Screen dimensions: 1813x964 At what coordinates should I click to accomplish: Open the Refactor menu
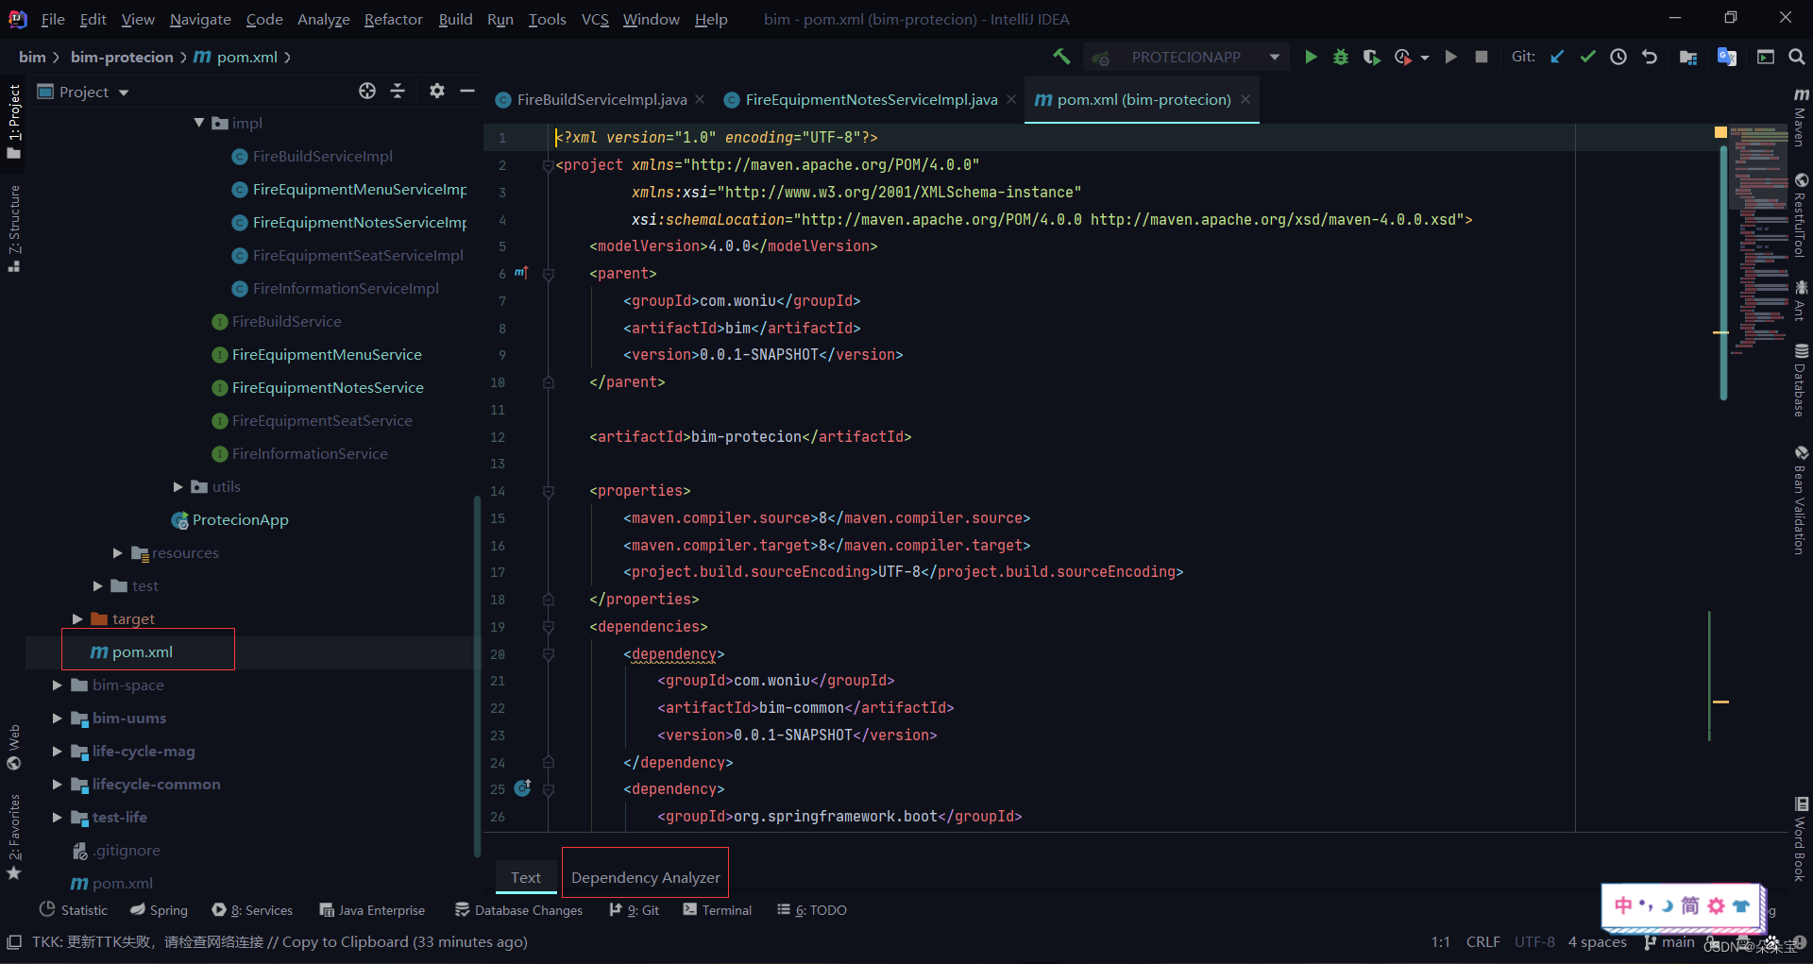coord(393,19)
